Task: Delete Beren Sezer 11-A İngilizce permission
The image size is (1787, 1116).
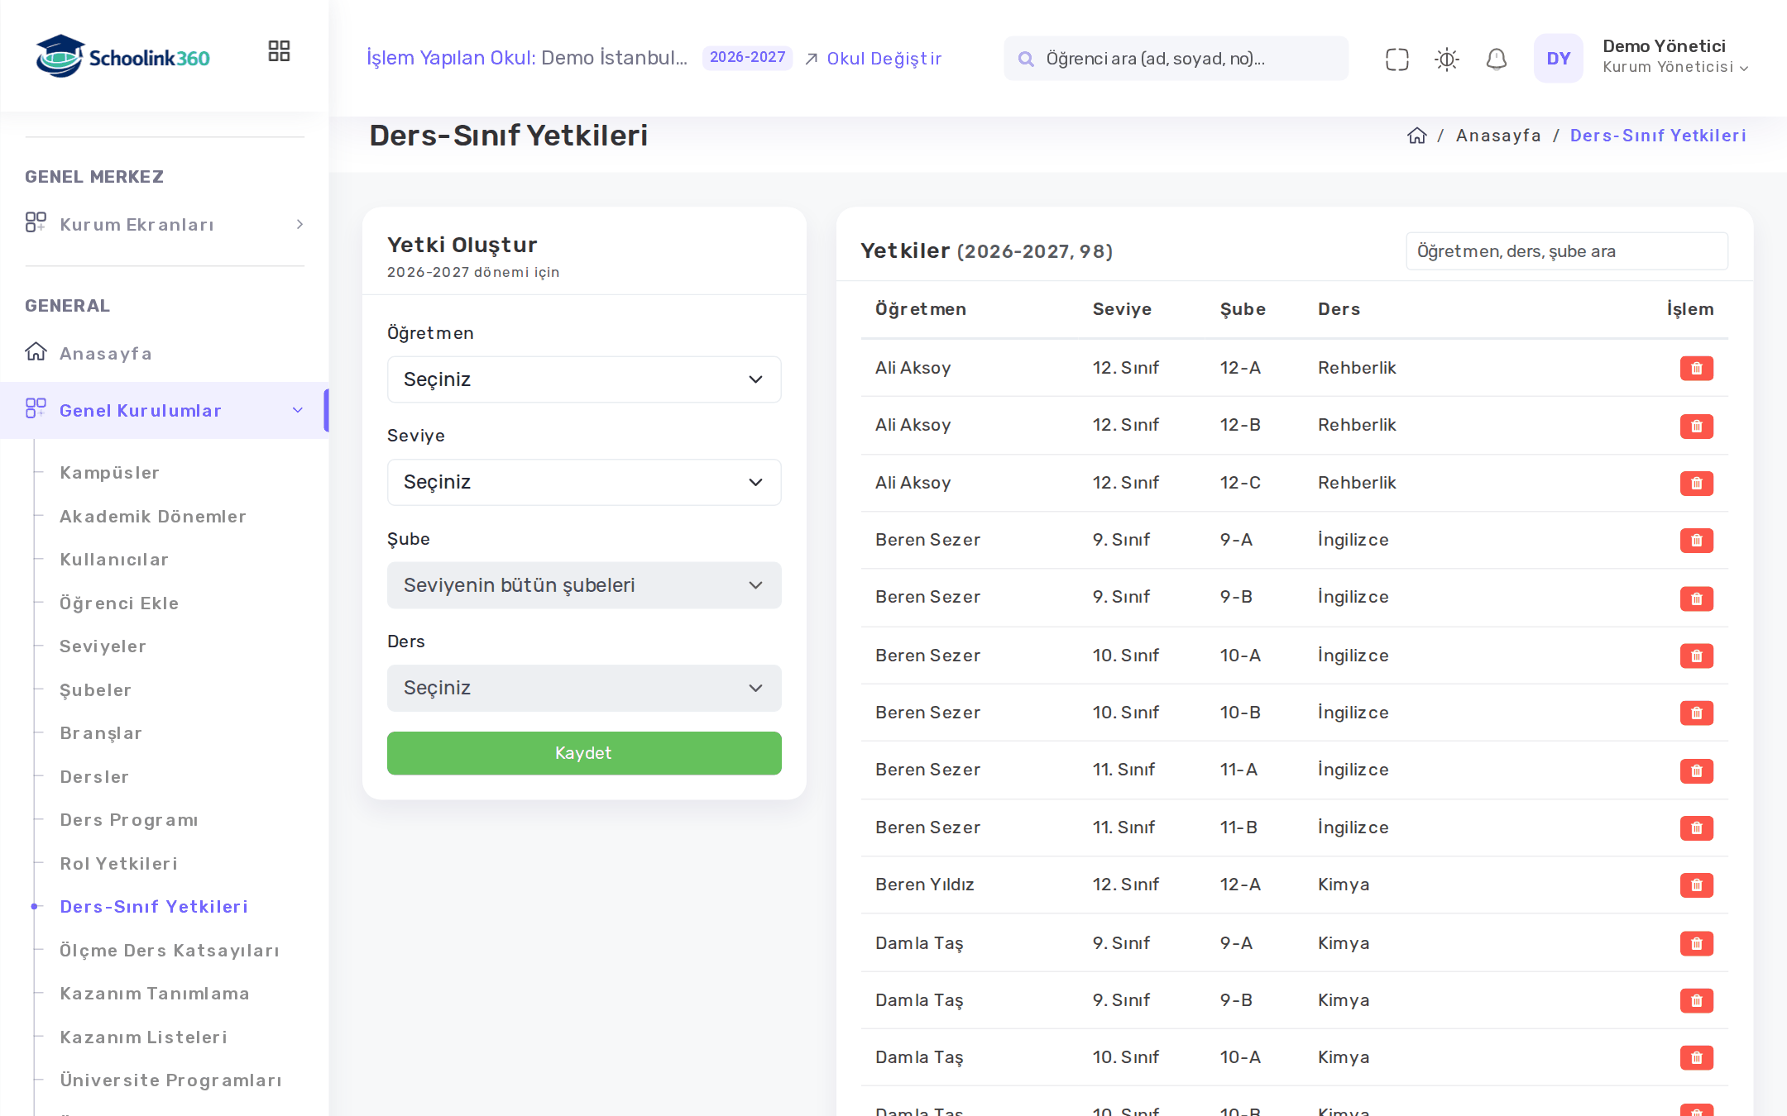Action: (1696, 770)
